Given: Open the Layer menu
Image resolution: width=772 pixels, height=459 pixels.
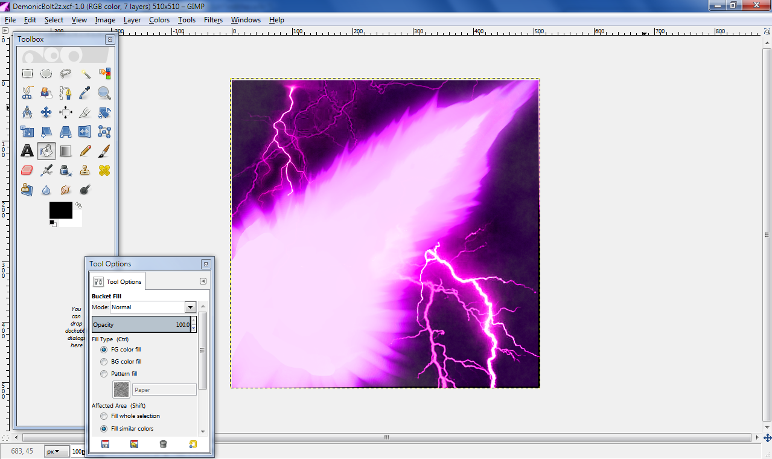Looking at the screenshot, I should 132,20.
